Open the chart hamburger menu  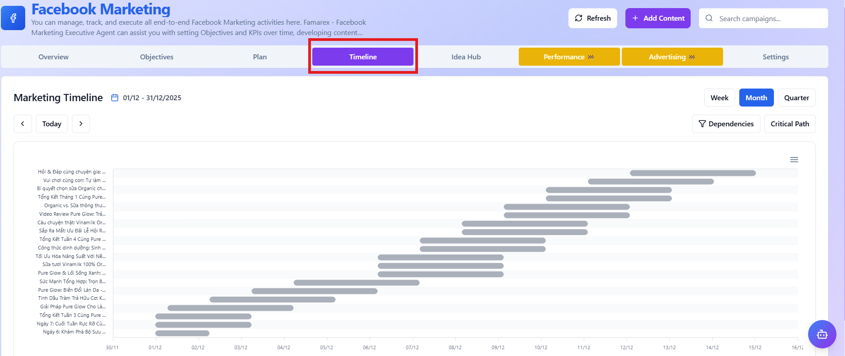(794, 160)
